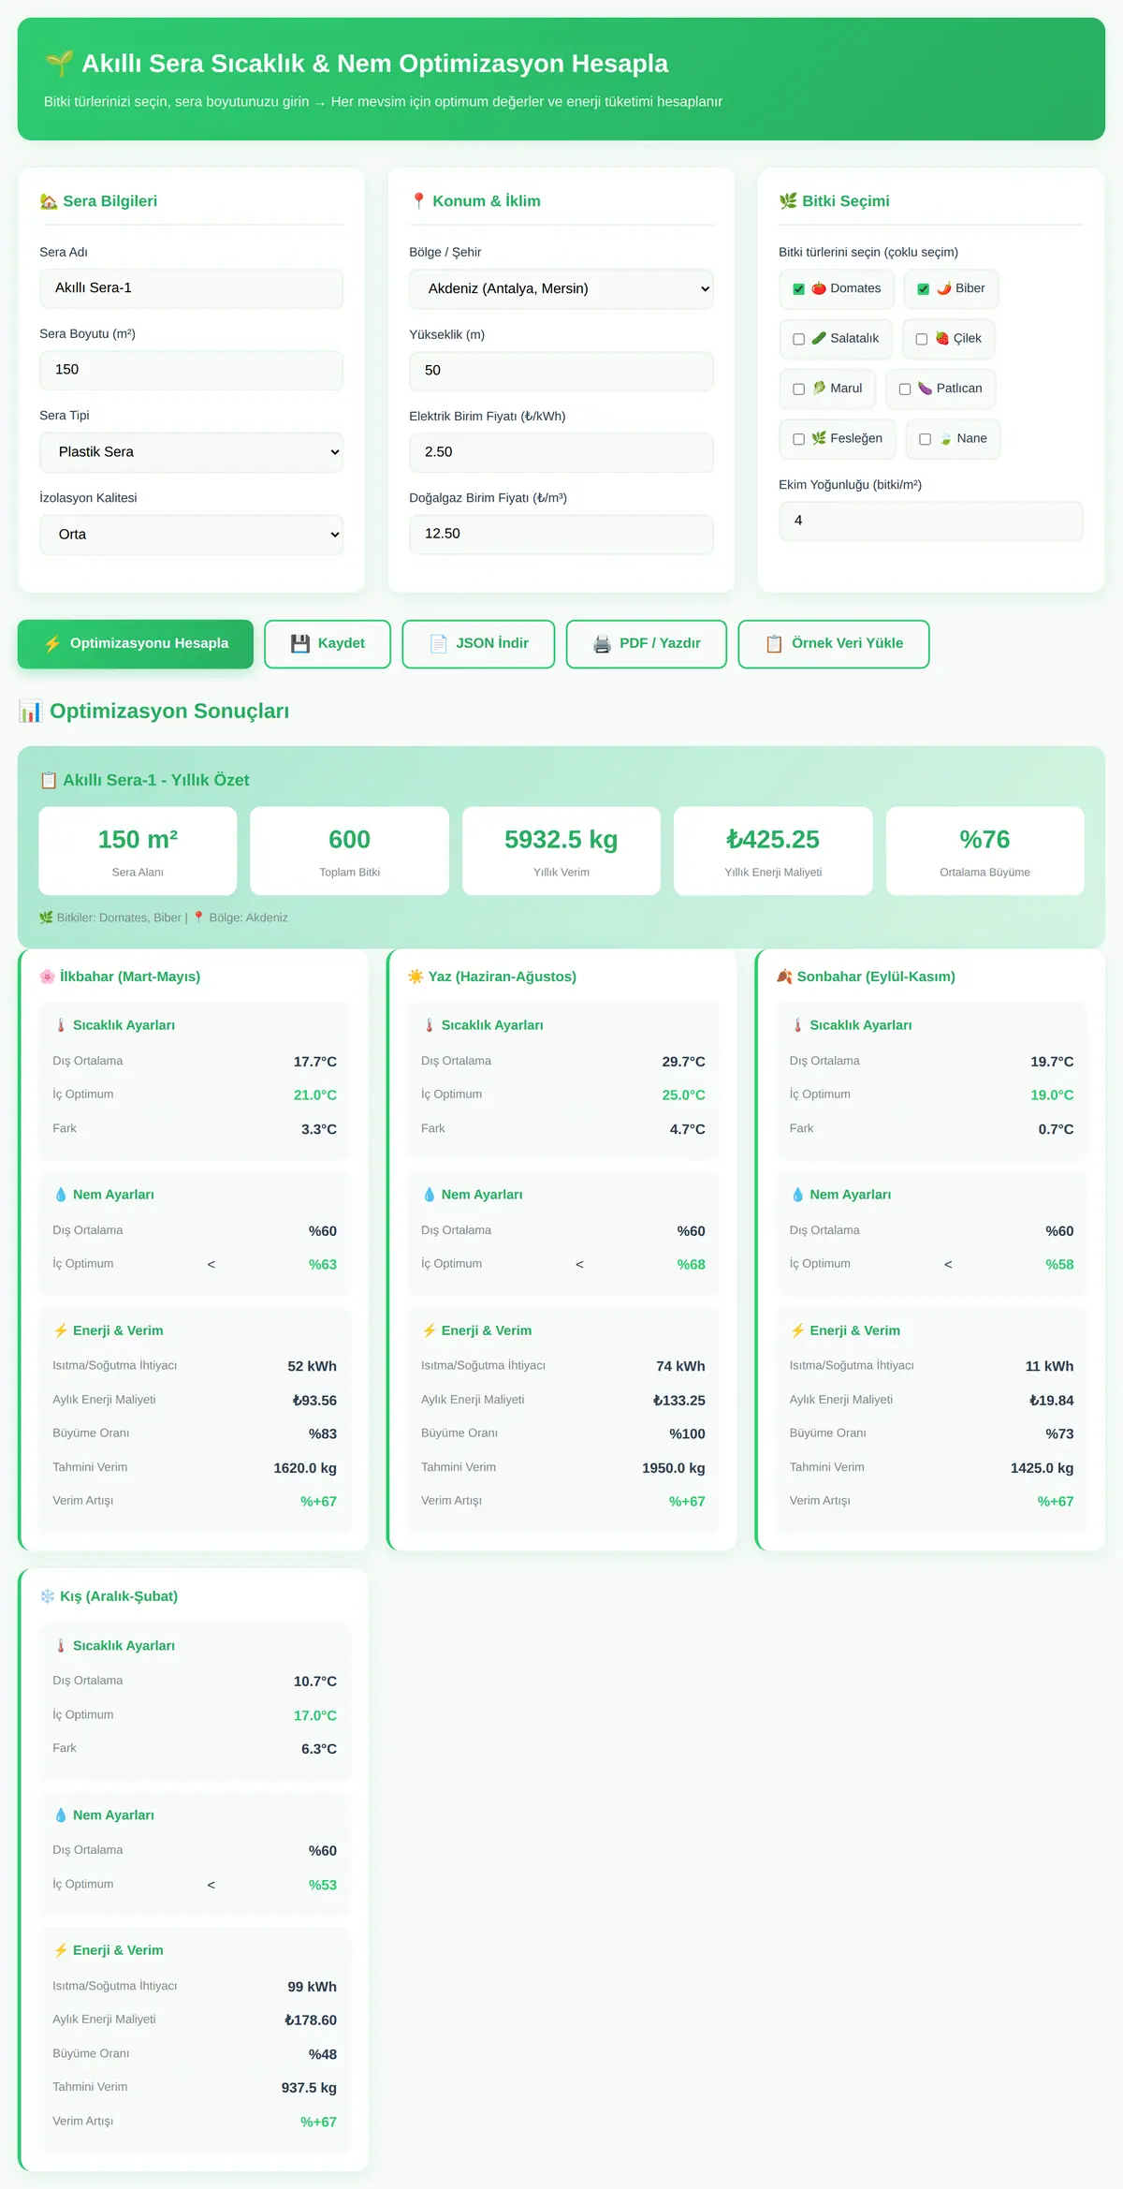This screenshot has width=1123, height=2189.
Task: Click the document icon on JSON İndir
Action: [438, 643]
